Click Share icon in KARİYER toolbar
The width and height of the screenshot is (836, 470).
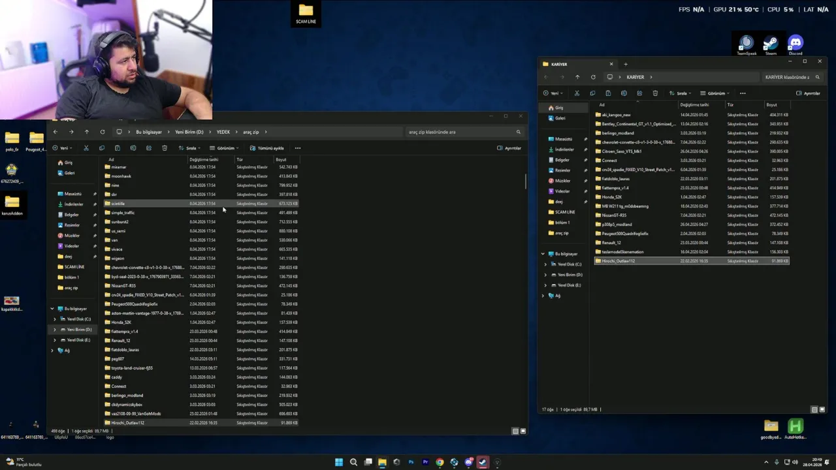639,93
